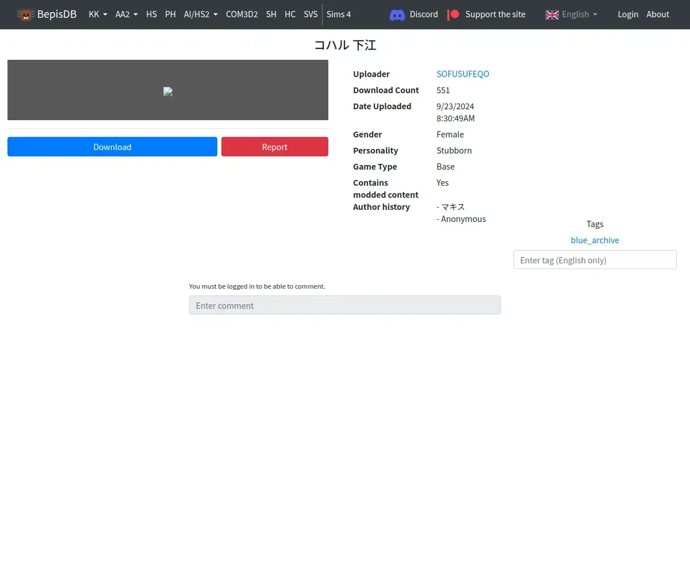Click the Login link

coord(628,14)
